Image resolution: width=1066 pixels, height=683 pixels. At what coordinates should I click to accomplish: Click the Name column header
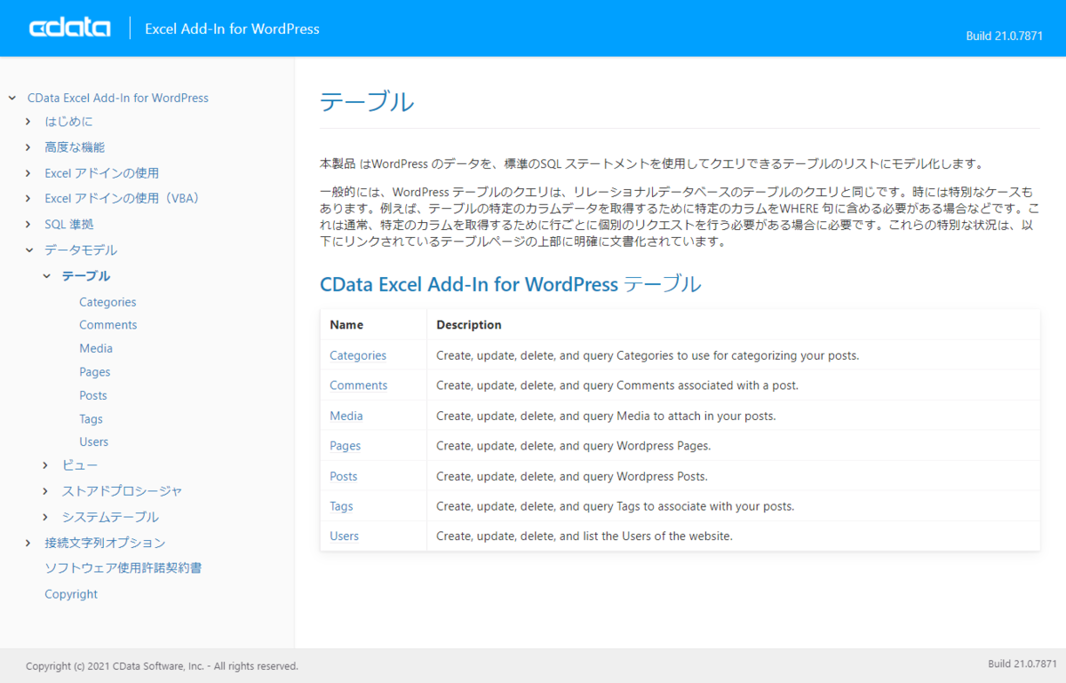point(346,325)
